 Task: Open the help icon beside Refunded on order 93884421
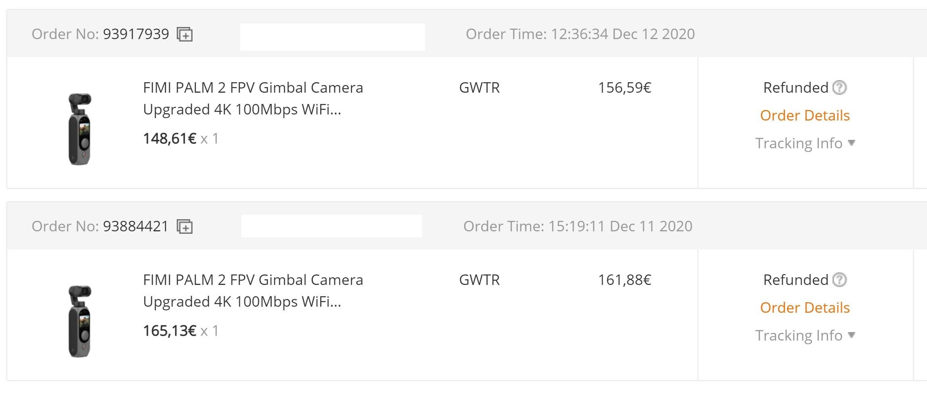point(840,280)
